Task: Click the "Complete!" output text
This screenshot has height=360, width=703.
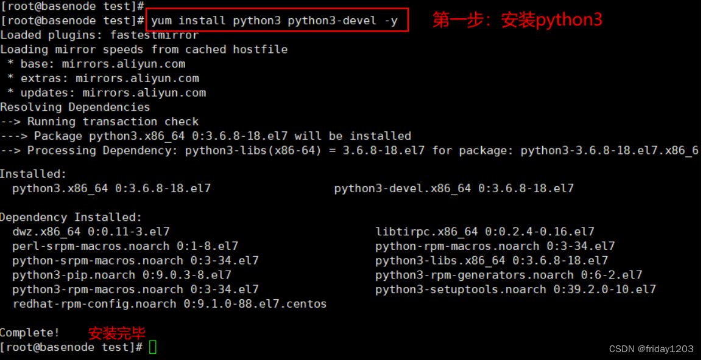Action: pos(30,333)
